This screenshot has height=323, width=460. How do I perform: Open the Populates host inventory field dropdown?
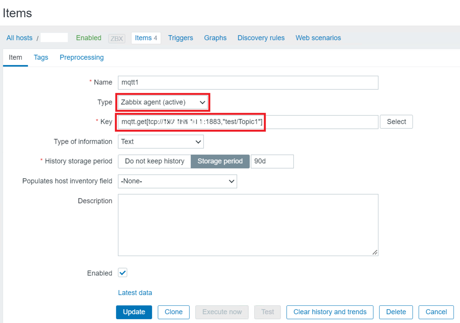[x=177, y=181]
